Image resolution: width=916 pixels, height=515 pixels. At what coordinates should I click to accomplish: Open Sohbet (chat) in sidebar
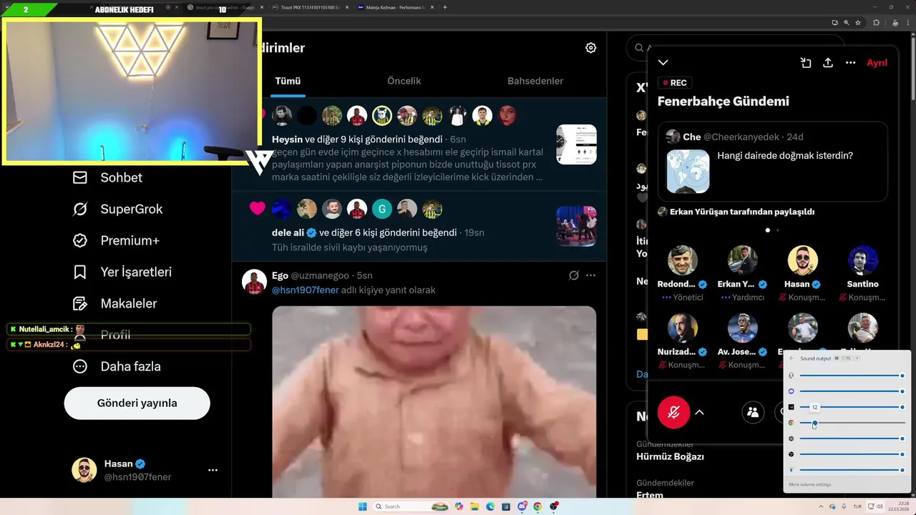pos(107,177)
